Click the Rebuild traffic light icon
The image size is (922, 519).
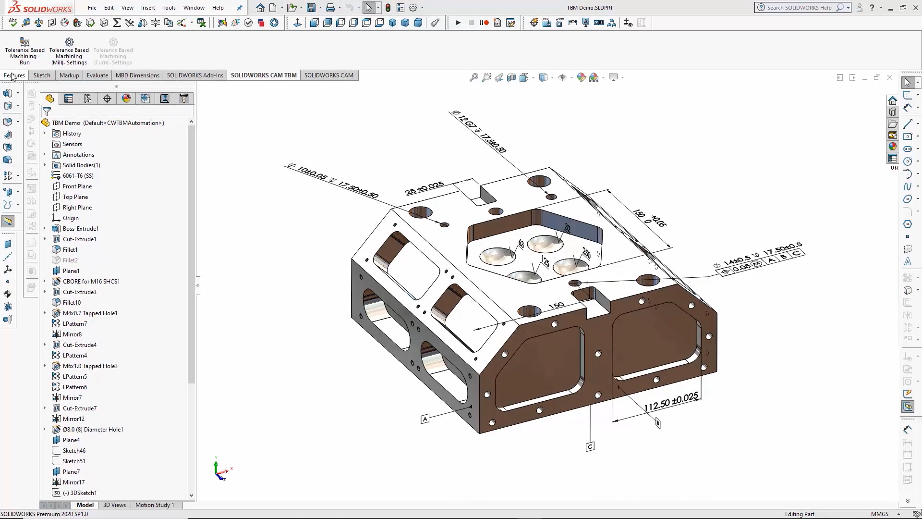click(388, 8)
